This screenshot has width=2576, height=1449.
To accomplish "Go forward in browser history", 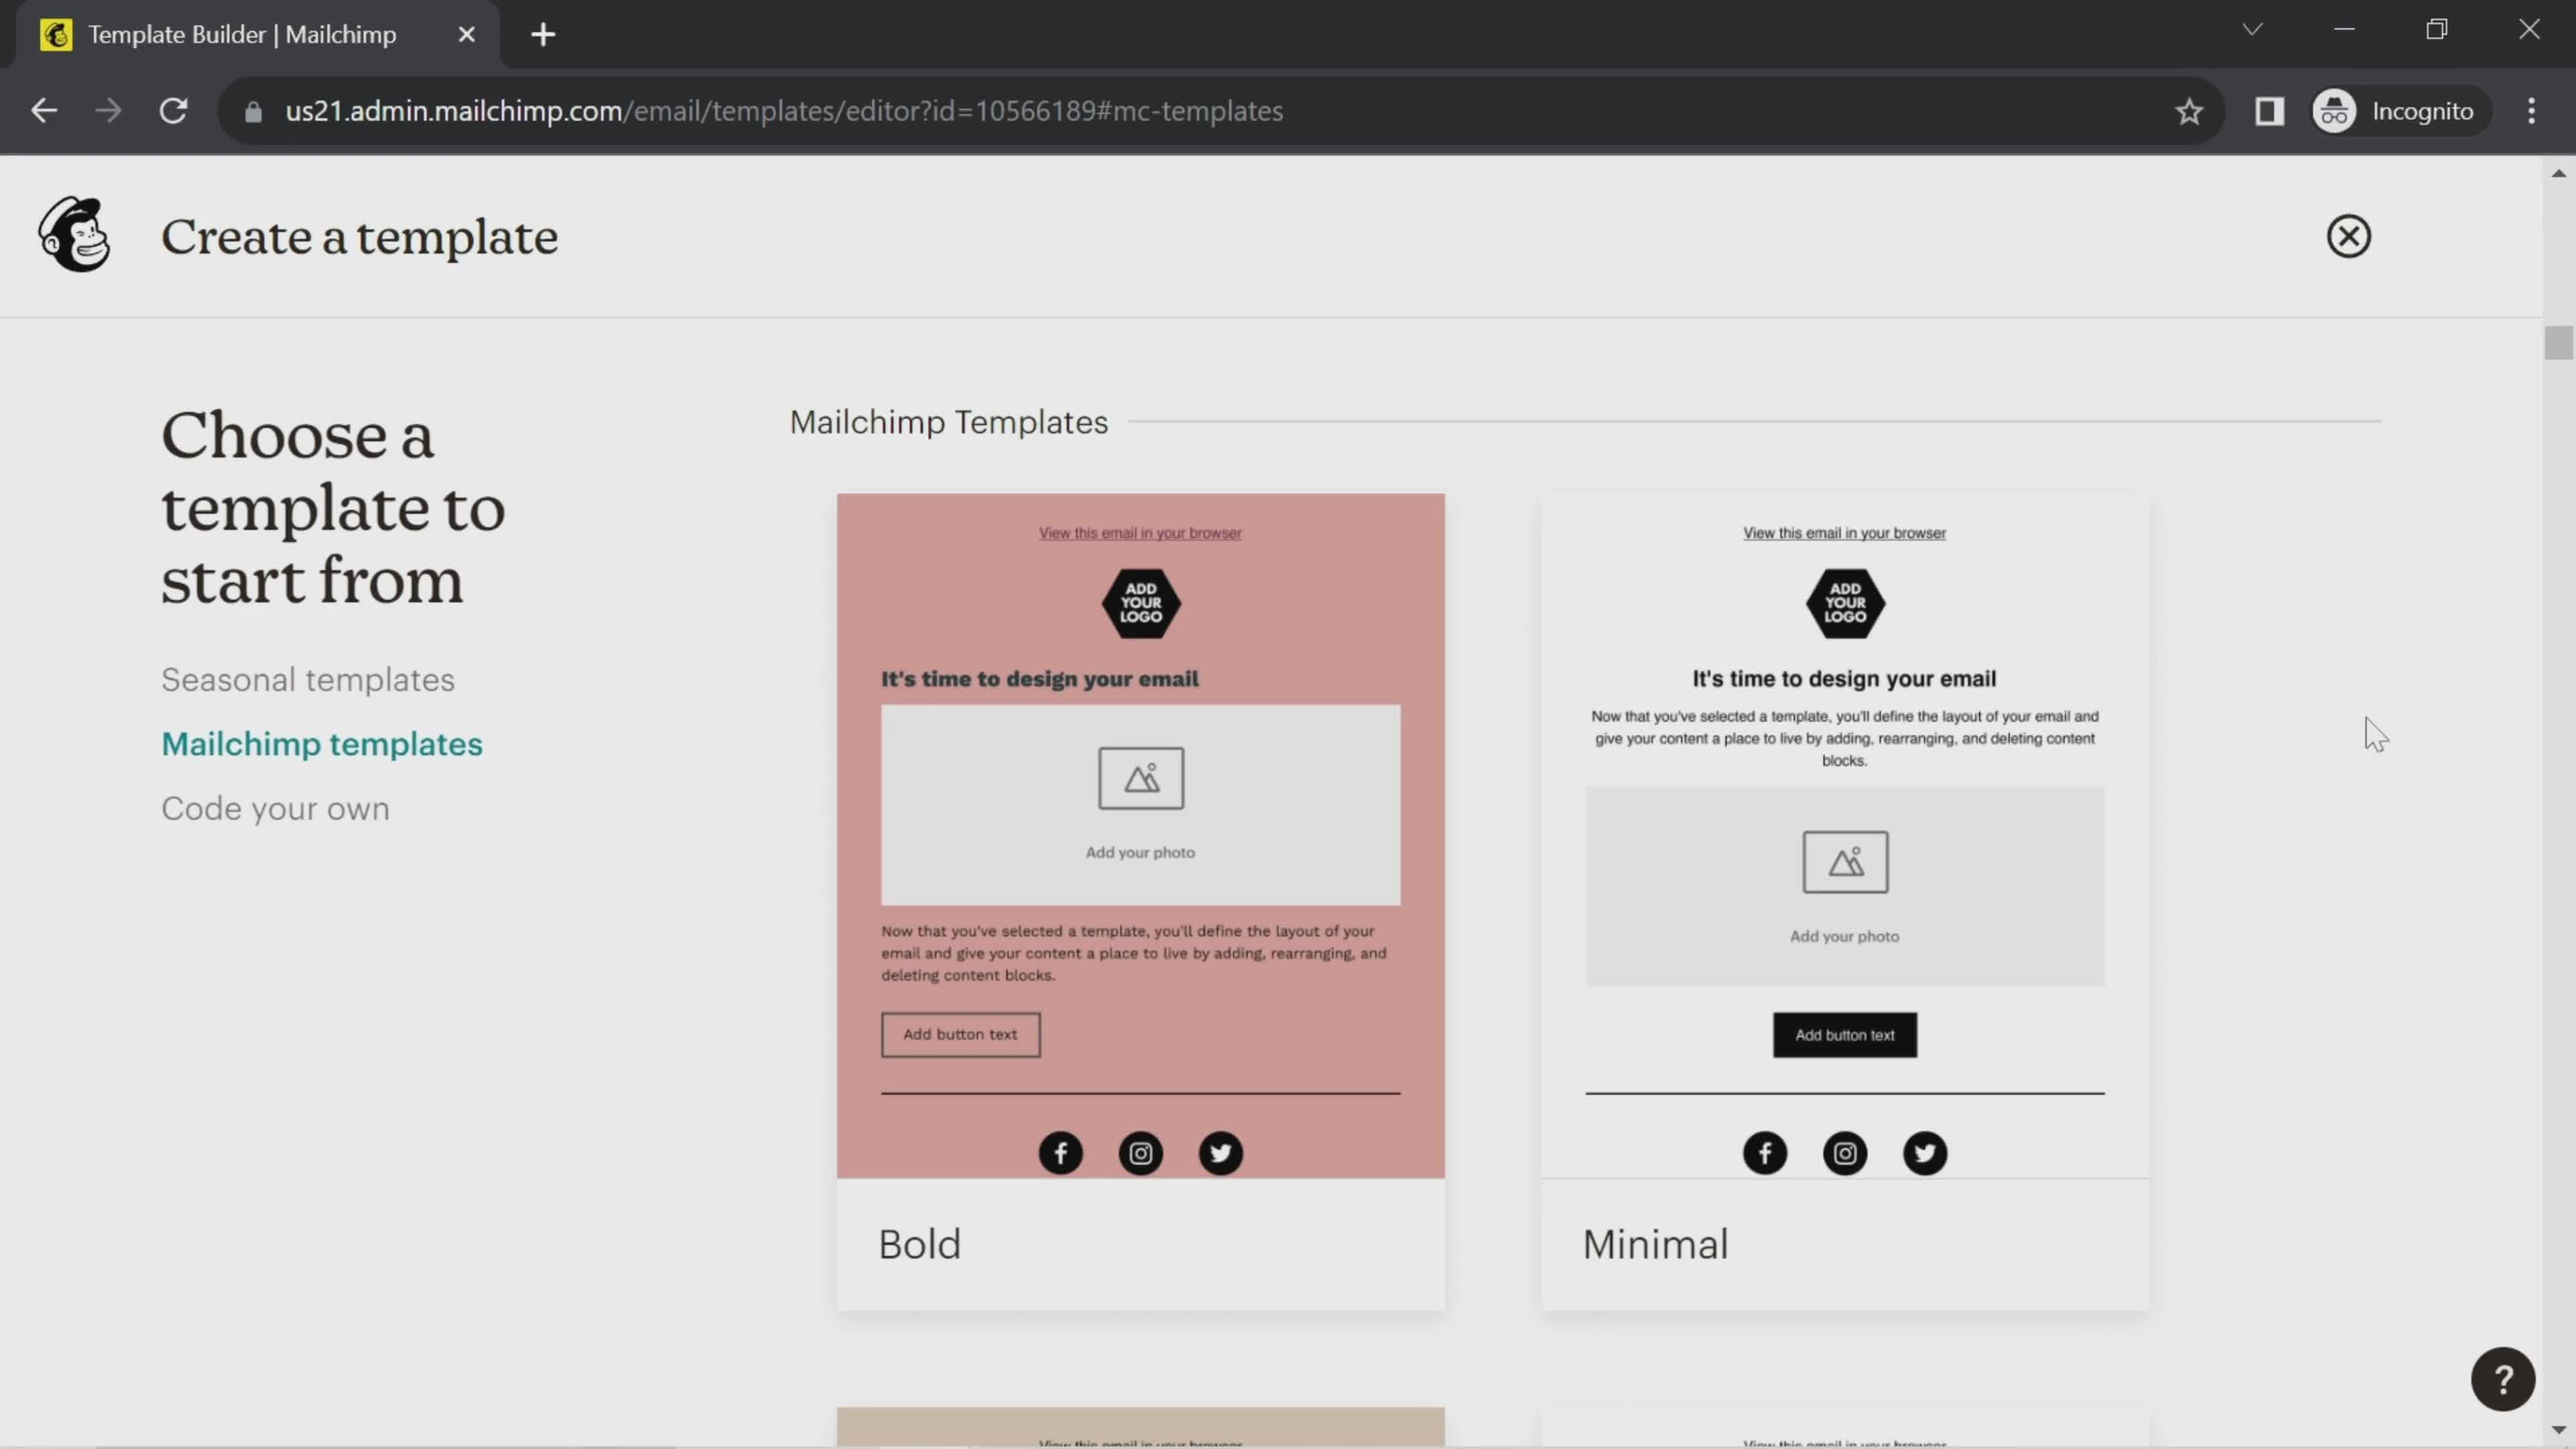I will tap(108, 111).
